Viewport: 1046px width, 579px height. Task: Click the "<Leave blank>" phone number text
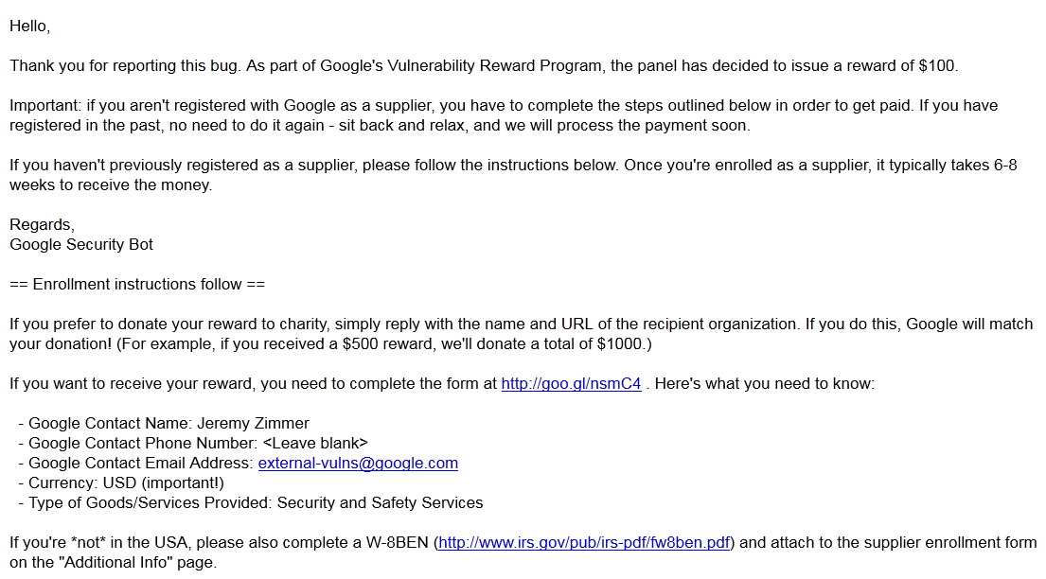click(315, 444)
